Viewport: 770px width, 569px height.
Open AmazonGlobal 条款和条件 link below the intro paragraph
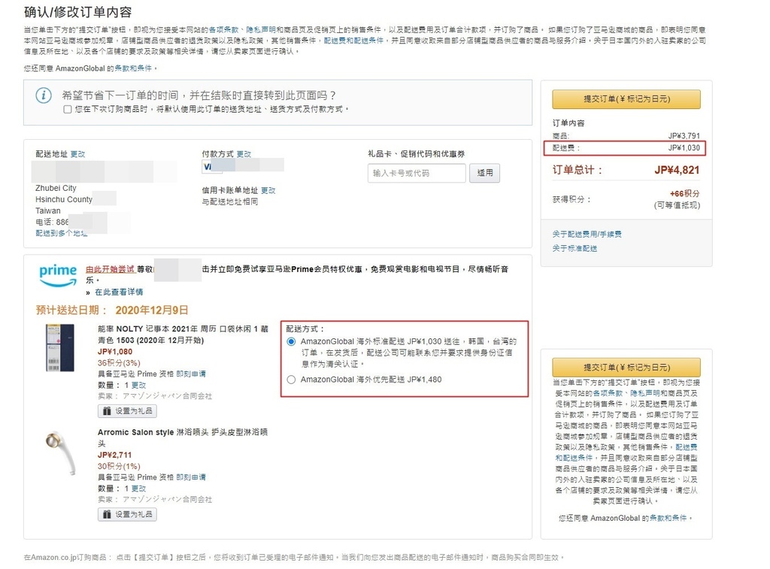(133, 68)
